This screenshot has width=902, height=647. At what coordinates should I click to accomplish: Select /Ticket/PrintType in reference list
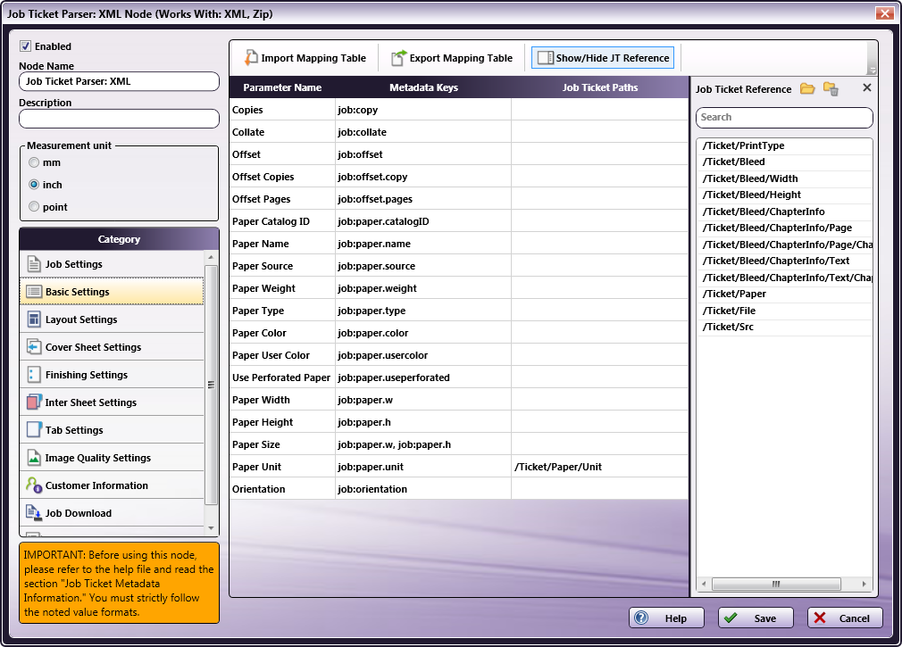tap(784, 146)
